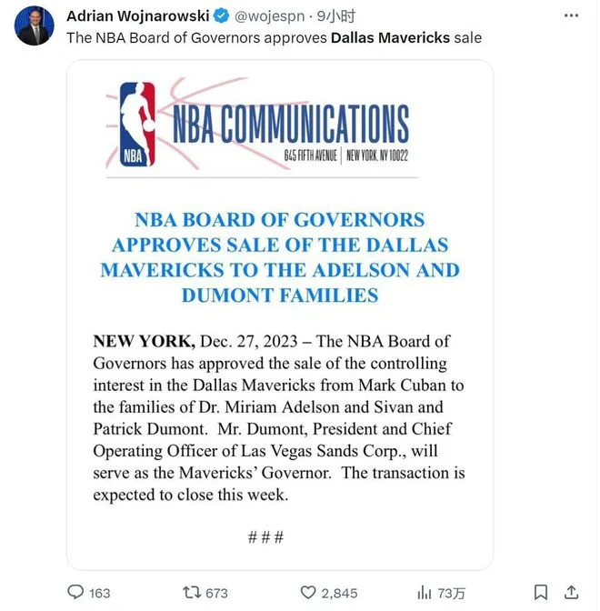Click the 73万 views count
Image resolution: width=600 pixels, height=611 pixels.
pos(451,593)
